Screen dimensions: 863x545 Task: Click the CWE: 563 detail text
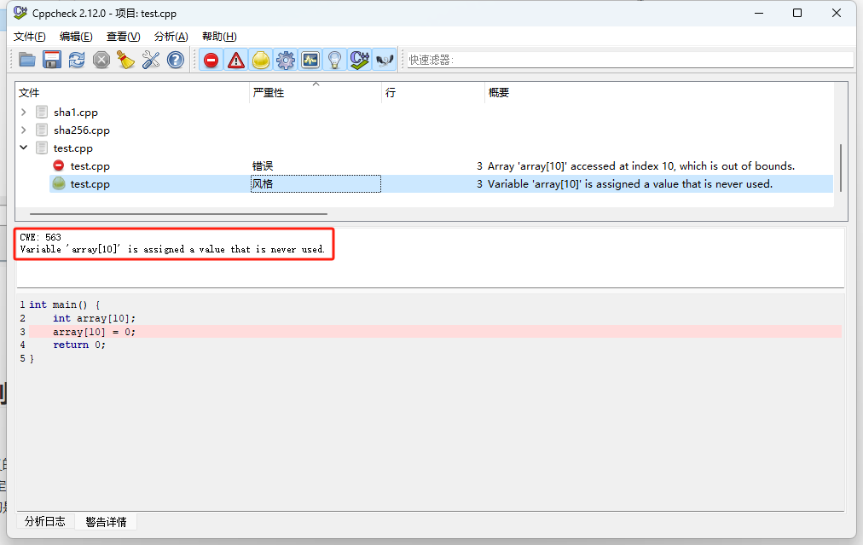tap(40, 237)
